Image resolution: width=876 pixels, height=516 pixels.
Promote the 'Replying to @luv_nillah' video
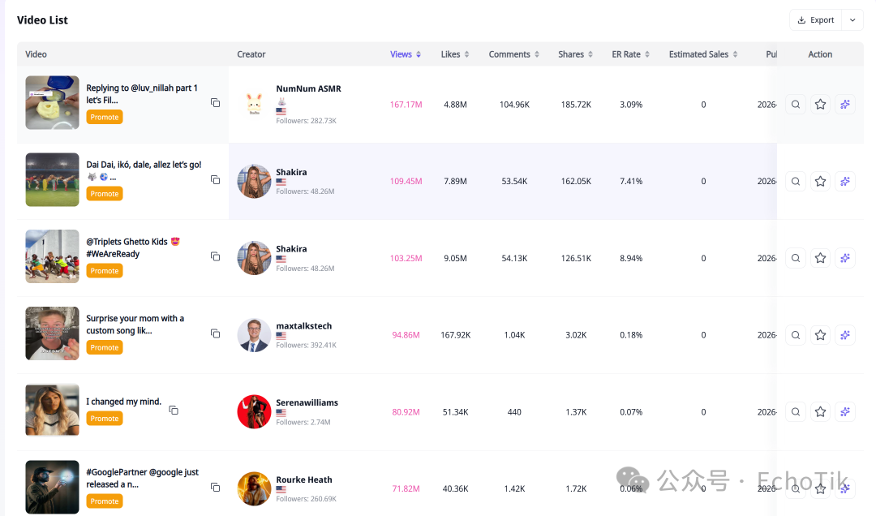pyautogui.click(x=105, y=117)
